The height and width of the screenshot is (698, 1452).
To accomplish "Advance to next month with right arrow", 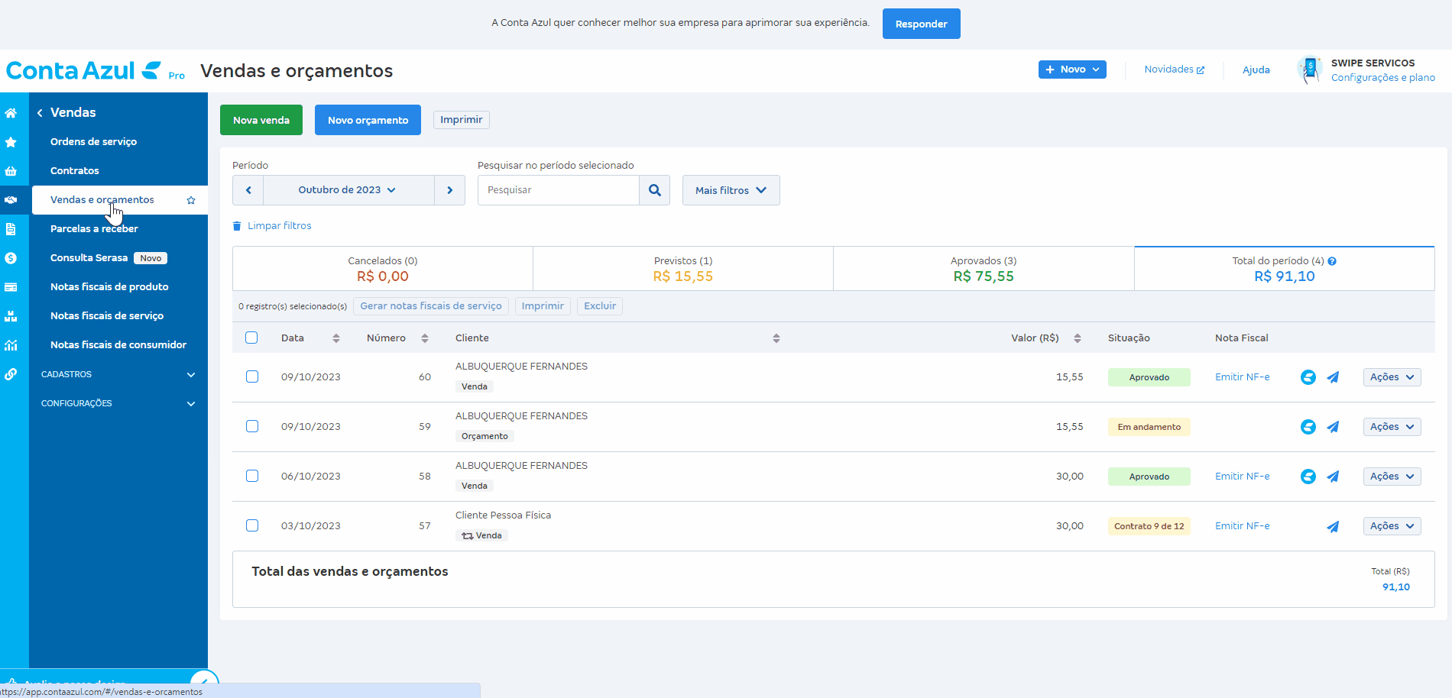I will 449,190.
